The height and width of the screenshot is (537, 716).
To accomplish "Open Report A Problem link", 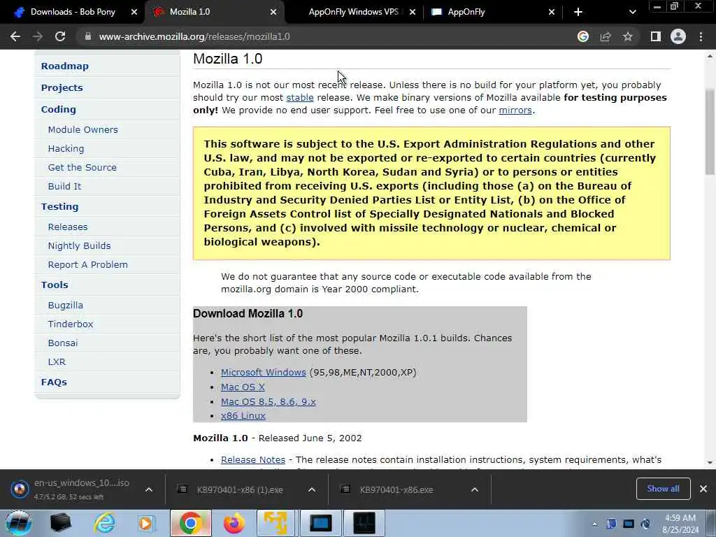I will pos(87,264).
